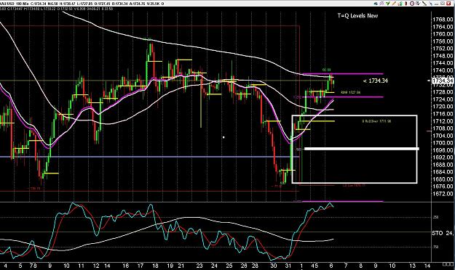Click the magenta crossed-lines toolbar icon
The image size is (455, 270).
tap(382, 4)
